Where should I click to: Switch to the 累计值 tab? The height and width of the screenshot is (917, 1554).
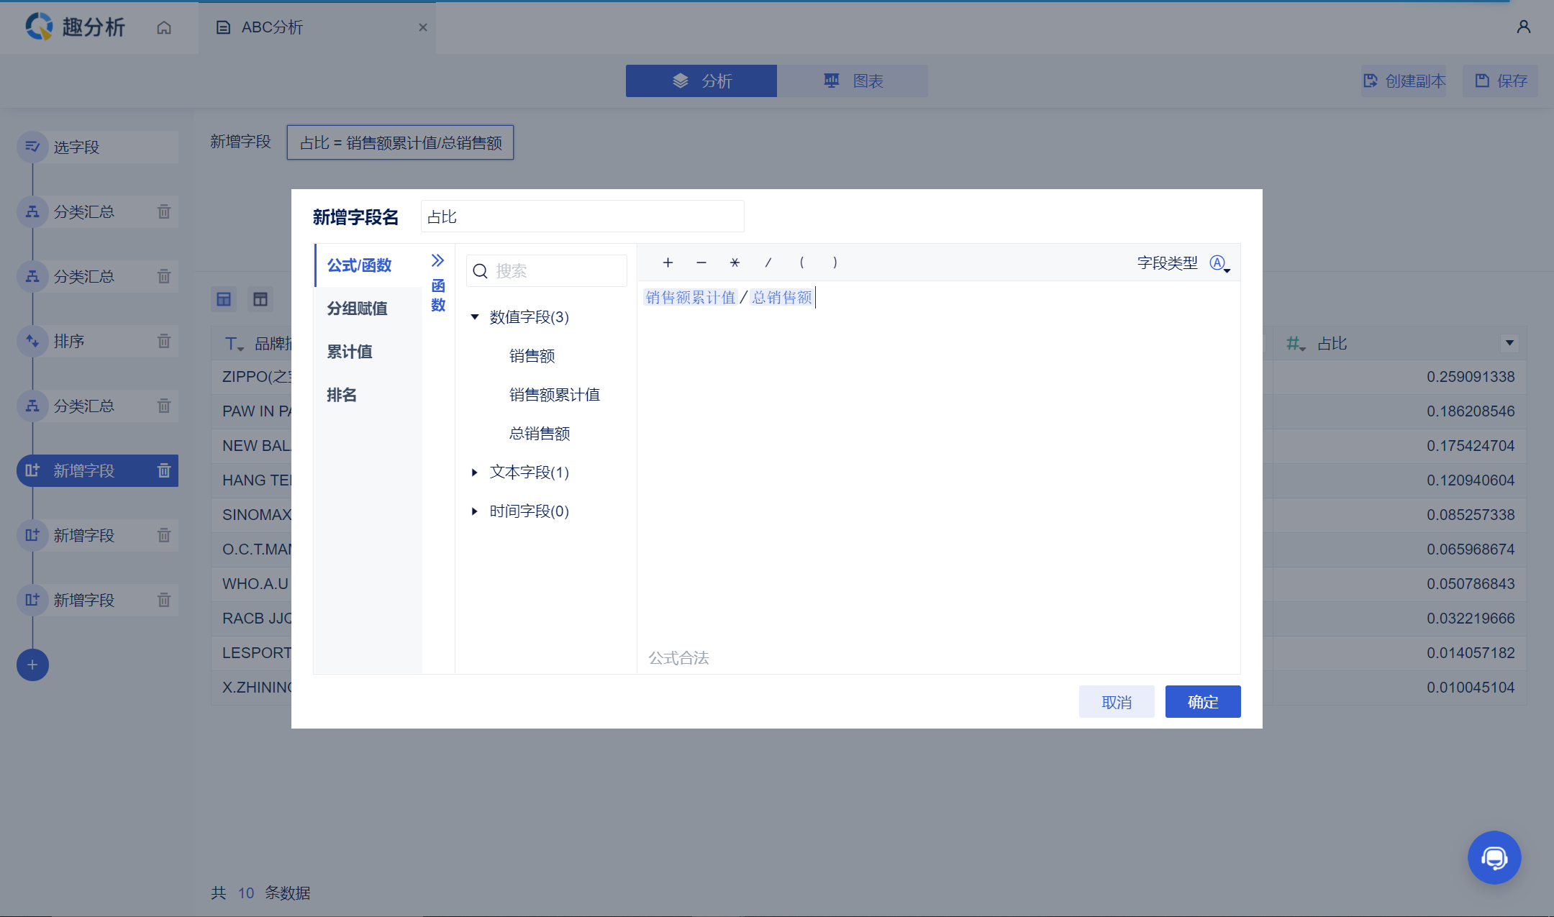(350, 352)
